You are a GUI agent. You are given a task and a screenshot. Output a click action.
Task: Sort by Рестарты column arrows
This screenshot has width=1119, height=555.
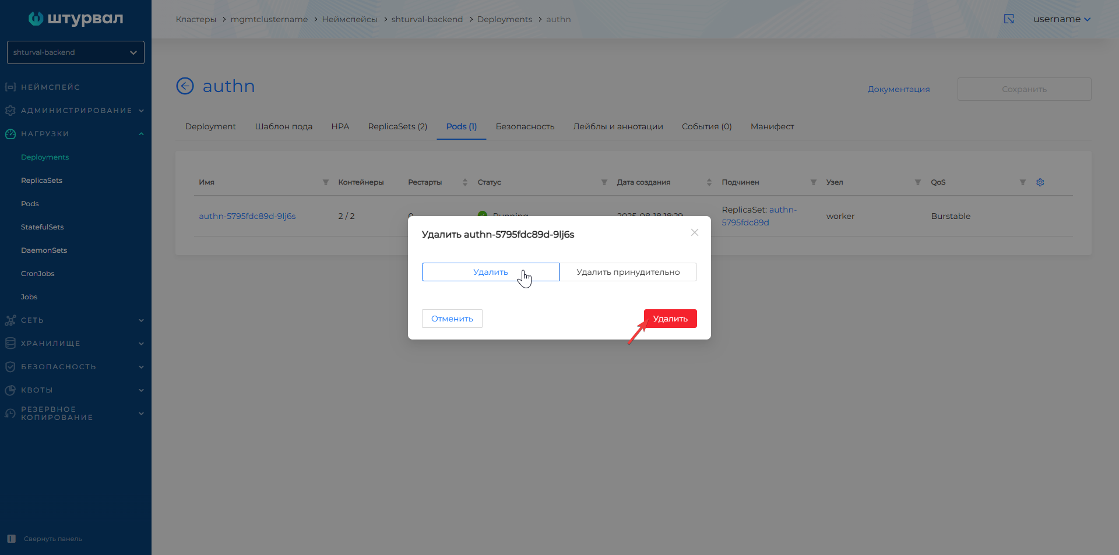(465, 182)
